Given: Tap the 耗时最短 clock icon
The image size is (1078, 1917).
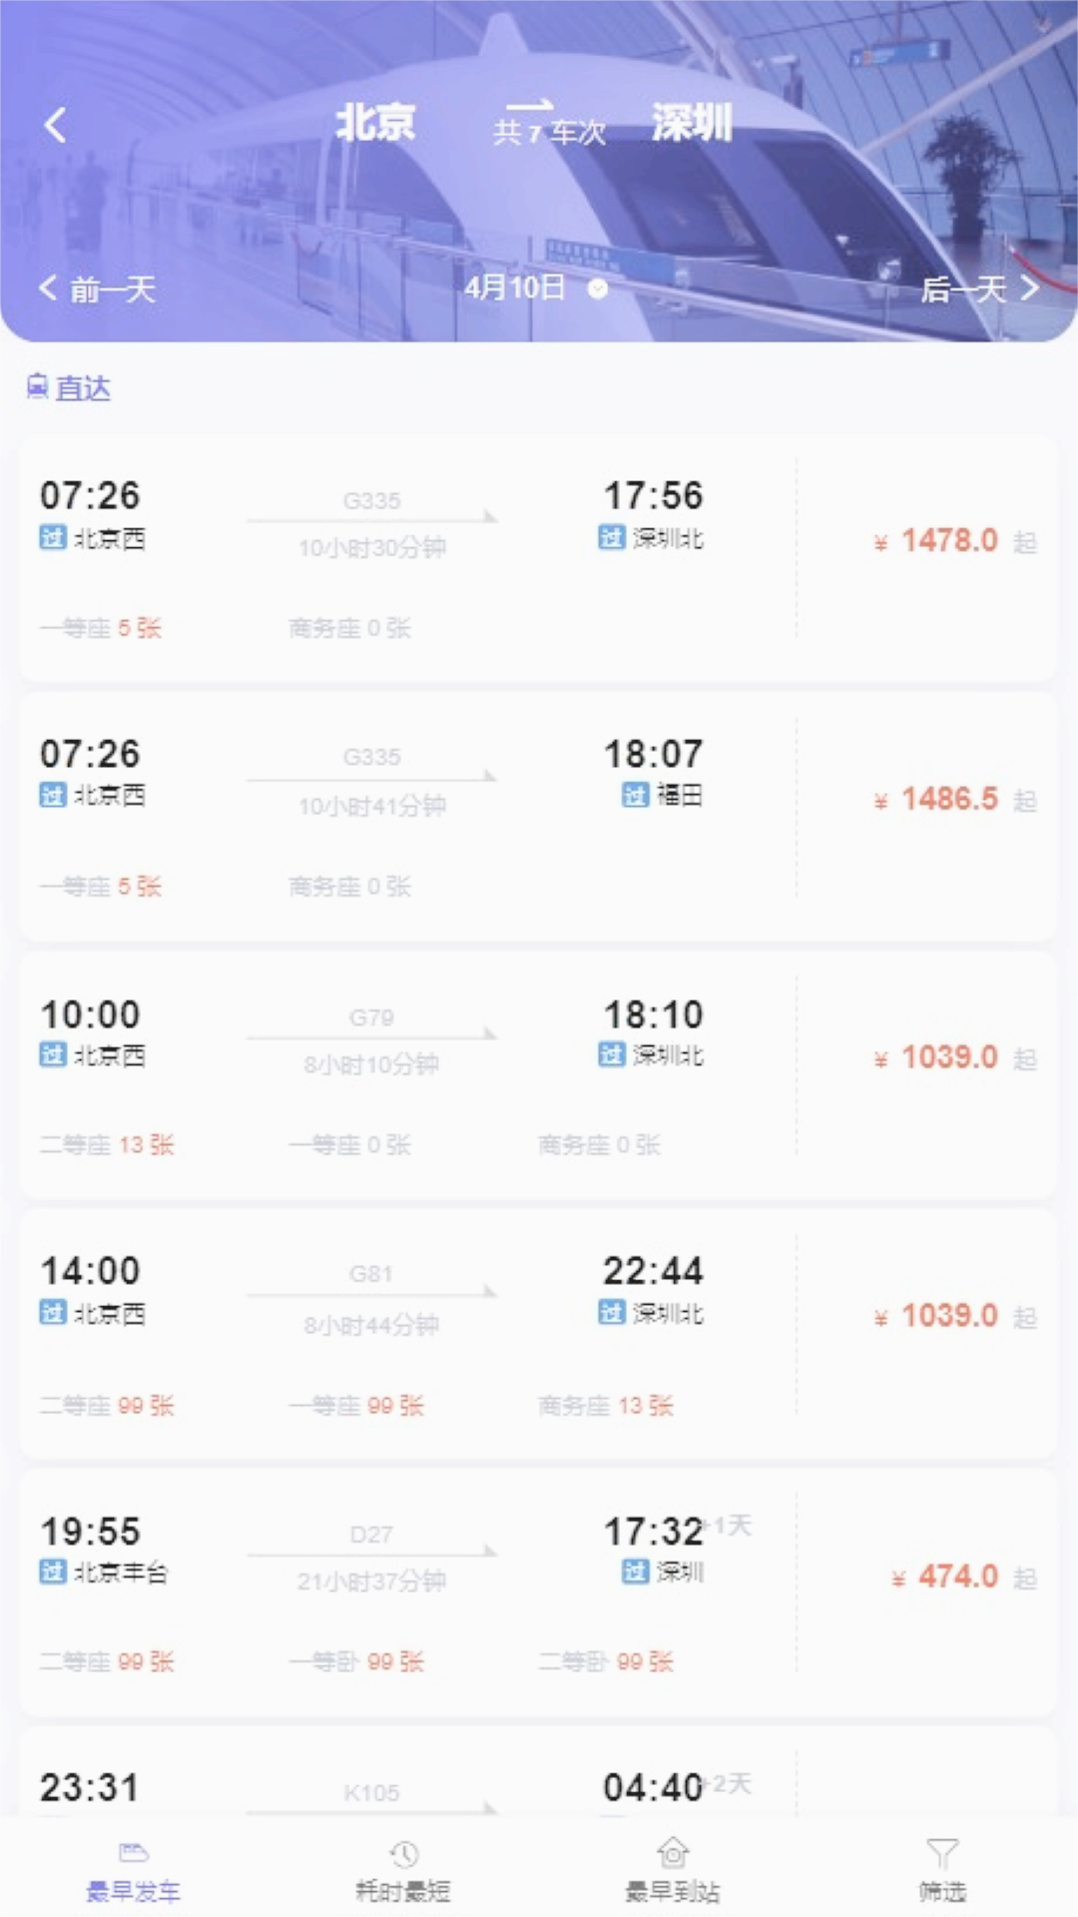Looking at the screenshot, I should pos(403,1854).
